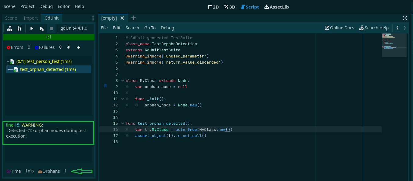
Task: Click the green 1:1 test progress bar
Action: (x=49, y=37)
